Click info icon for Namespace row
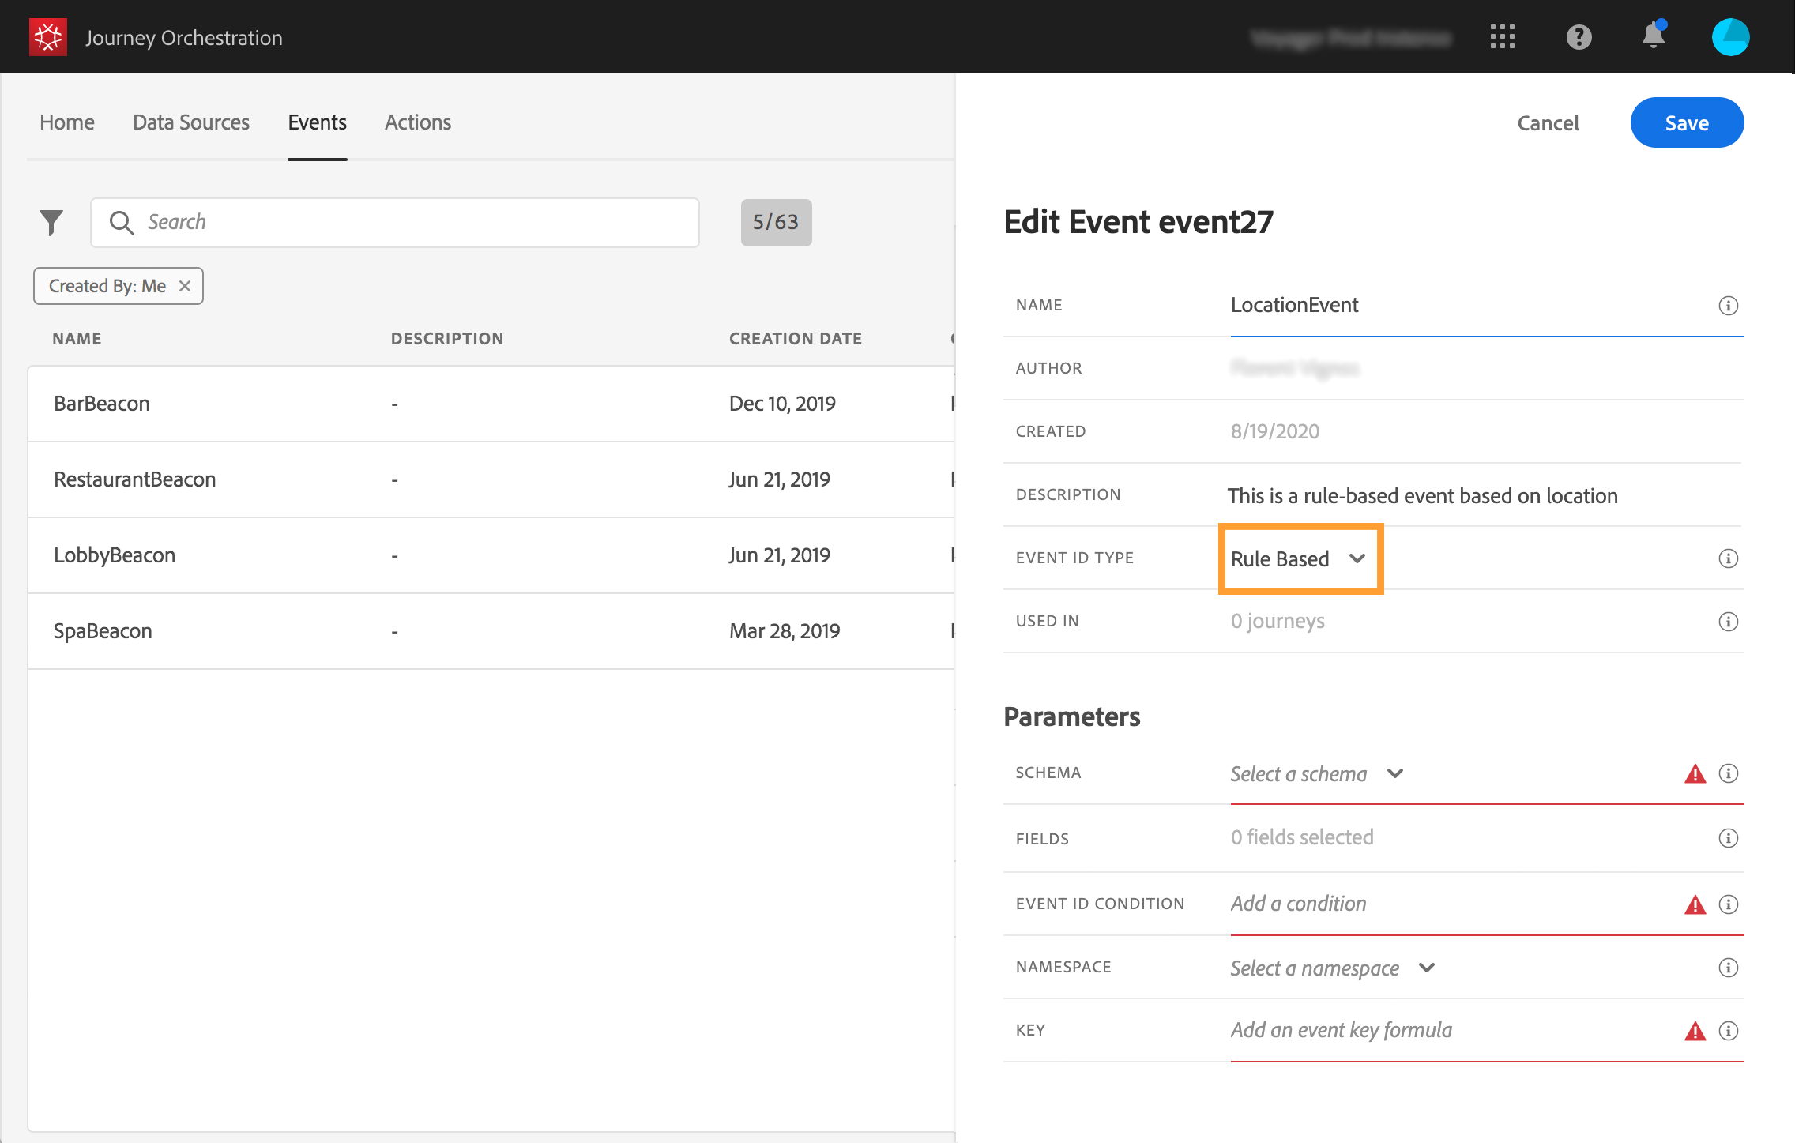This screenshot has height=1143, width=1795. pyautogui.click(x=1728, y=968)
